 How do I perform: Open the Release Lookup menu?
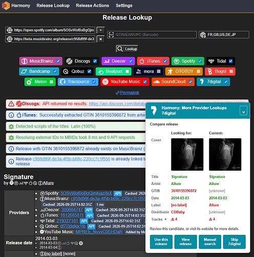[x=53, y=6]
